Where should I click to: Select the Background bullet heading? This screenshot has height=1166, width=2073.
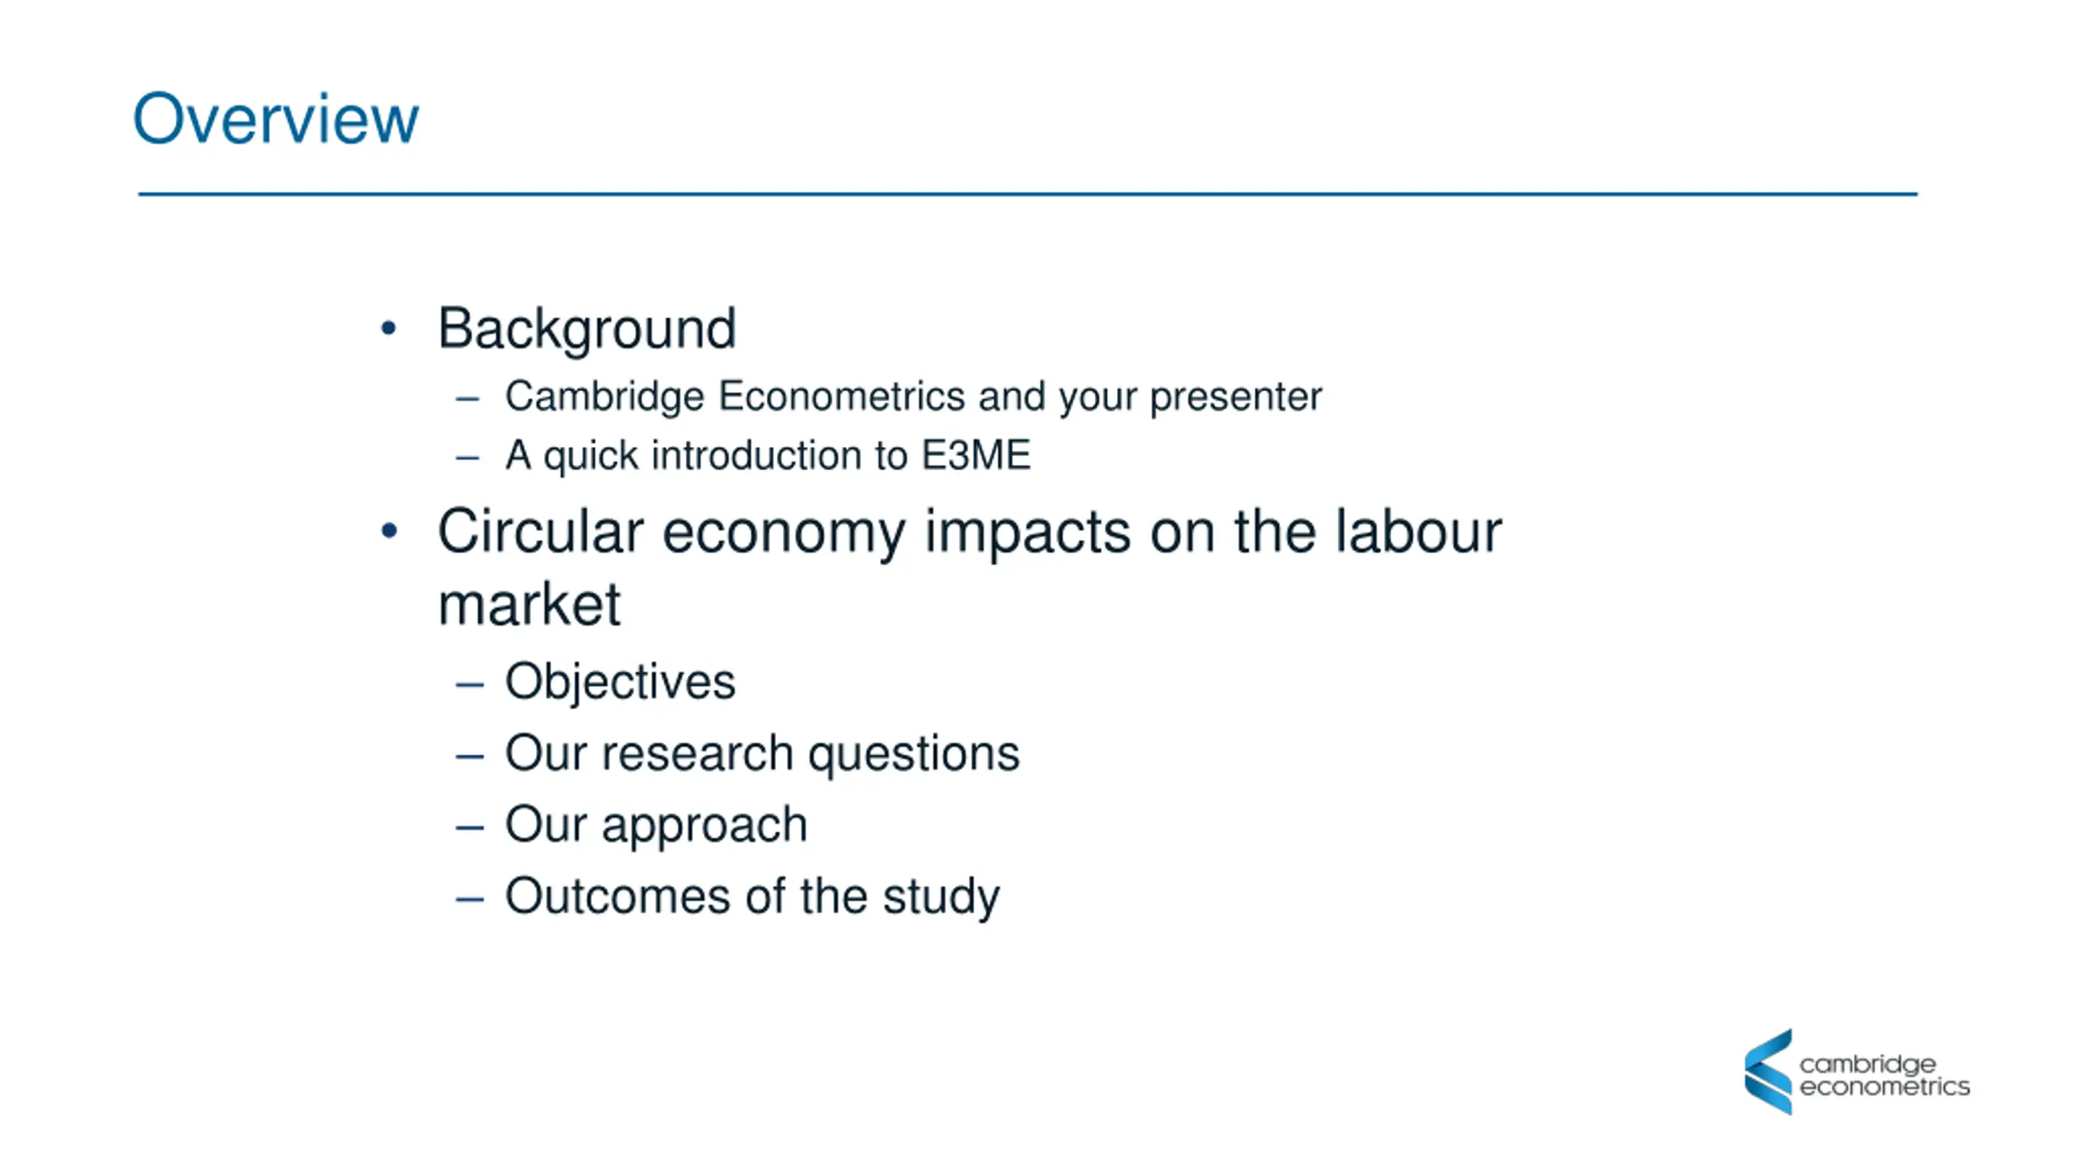(x=587, y=330)
